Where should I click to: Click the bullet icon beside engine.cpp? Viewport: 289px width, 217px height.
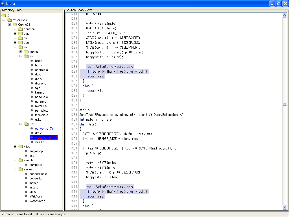26,151
